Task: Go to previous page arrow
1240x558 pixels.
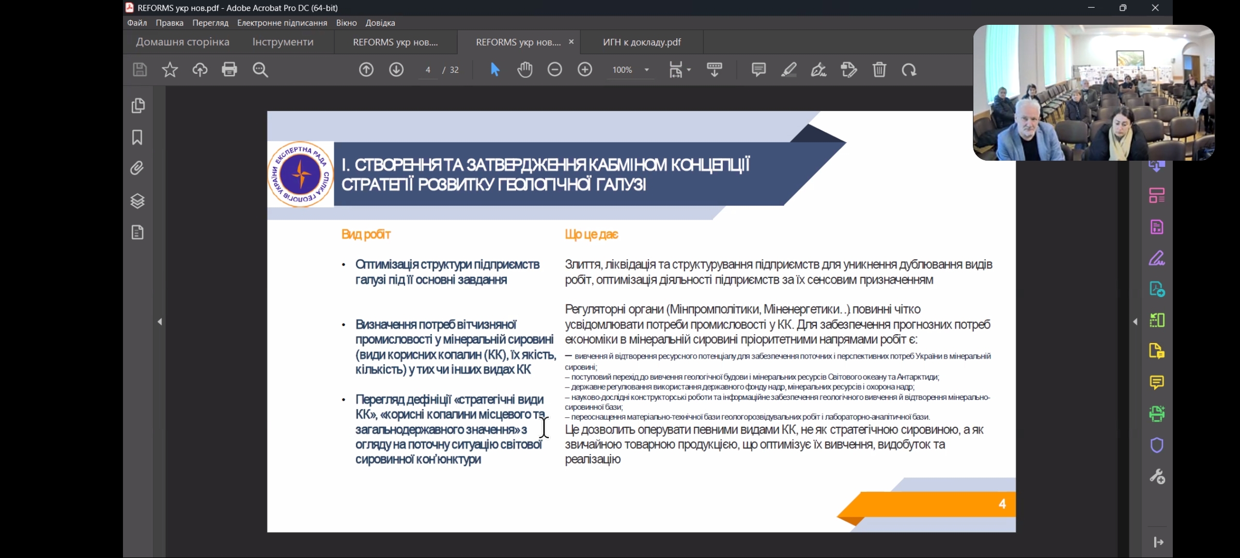Action: pyautogui.click(x=366, y=69)
